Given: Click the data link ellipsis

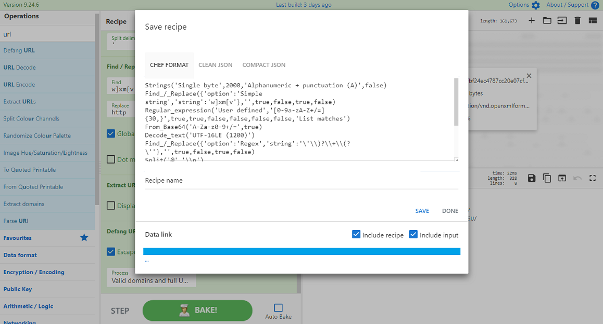Looking at the screenshot, I should [x=147, y=261].
